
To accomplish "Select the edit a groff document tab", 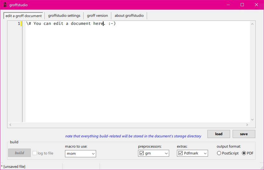I will [x=23, y=16].
